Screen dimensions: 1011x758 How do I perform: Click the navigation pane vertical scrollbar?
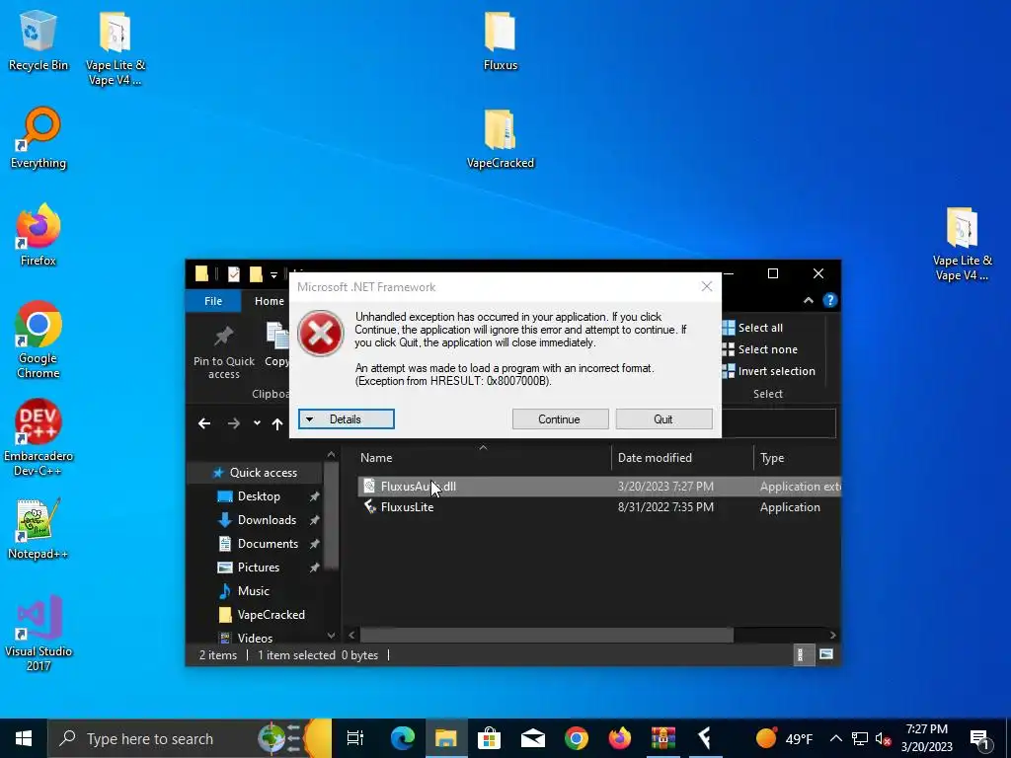332,515
